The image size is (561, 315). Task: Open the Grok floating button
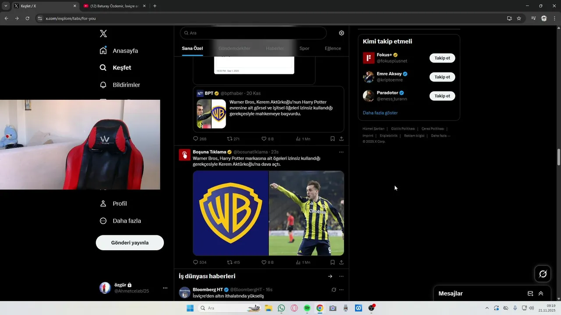coord(543,274)
